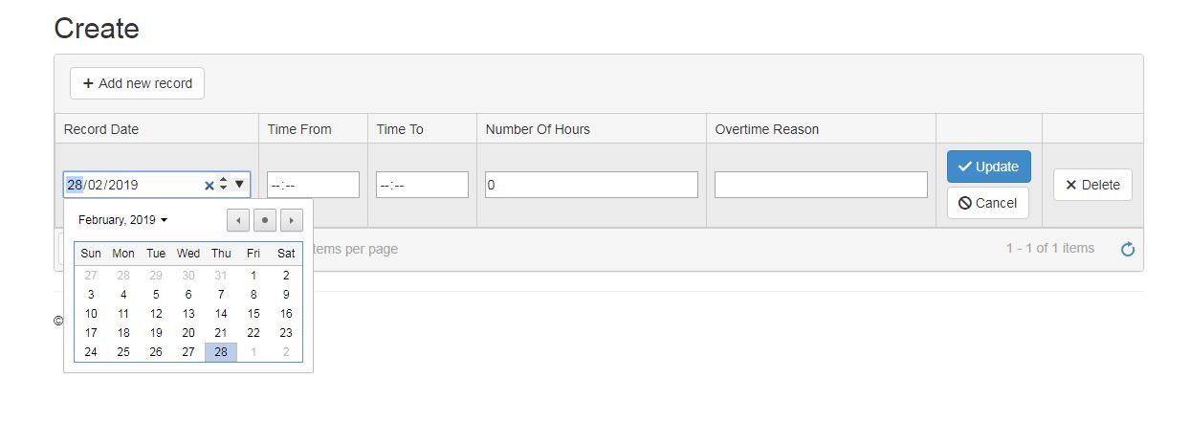
Task: Click Add new record button
Action: click(x=137, y=83)
